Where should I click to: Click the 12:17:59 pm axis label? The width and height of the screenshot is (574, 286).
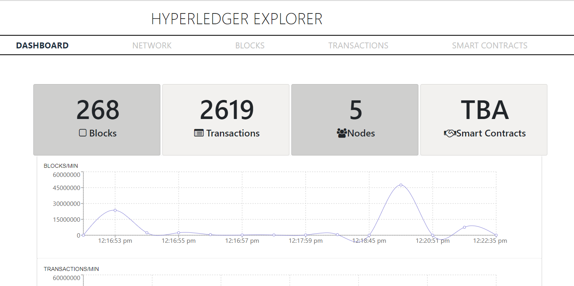click(x=306, y=241)
